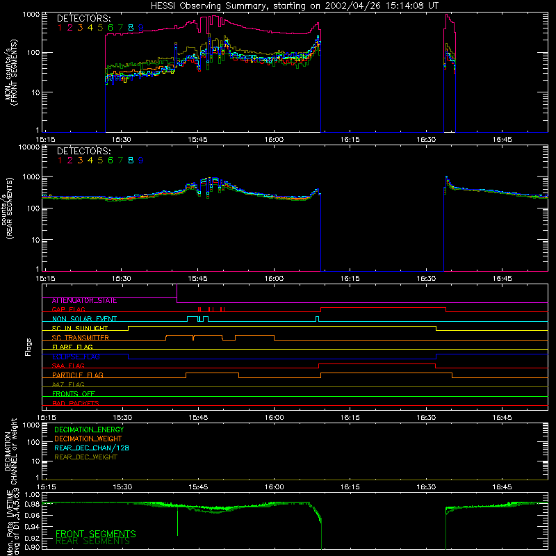556x556 pixels.
Task: Select detector 8 in the rear segments legend
Action: [x=131, y=161]
